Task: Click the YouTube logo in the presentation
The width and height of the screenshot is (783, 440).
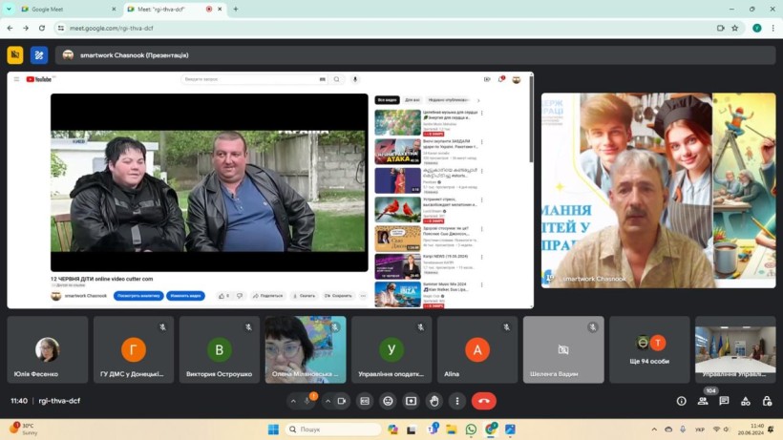Action: click(39, 79)
